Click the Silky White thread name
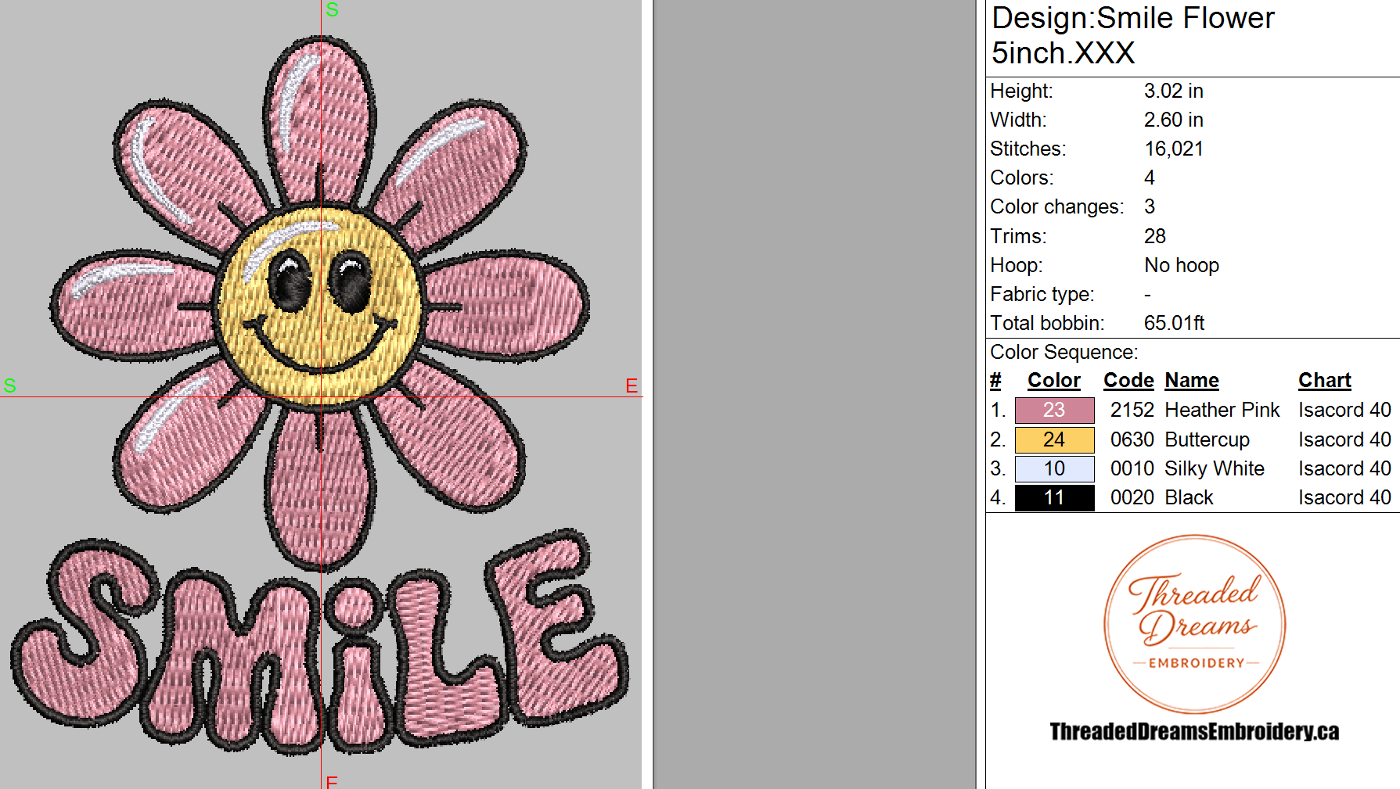The image size is (1400, 789). (1215, 468)
